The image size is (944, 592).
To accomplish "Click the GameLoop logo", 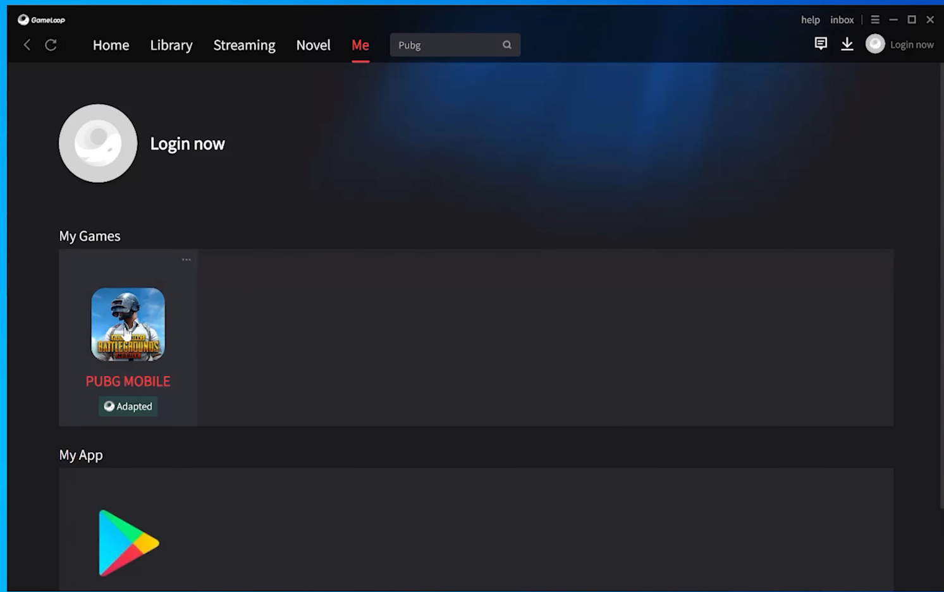I will [x=41, y=20].
